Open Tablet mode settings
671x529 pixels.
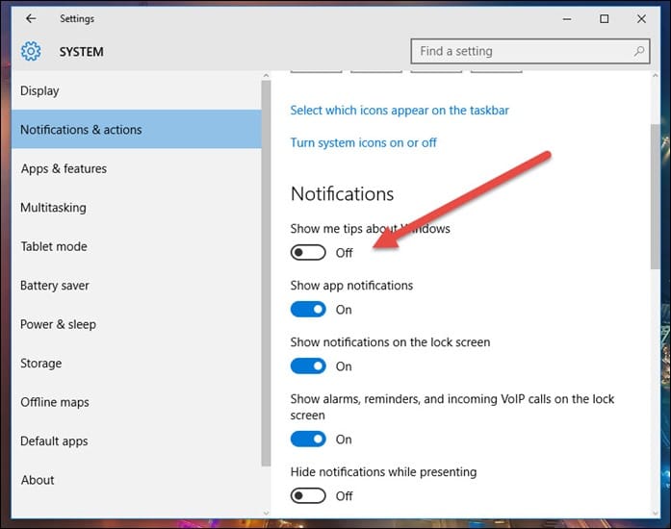click(137, 246)
